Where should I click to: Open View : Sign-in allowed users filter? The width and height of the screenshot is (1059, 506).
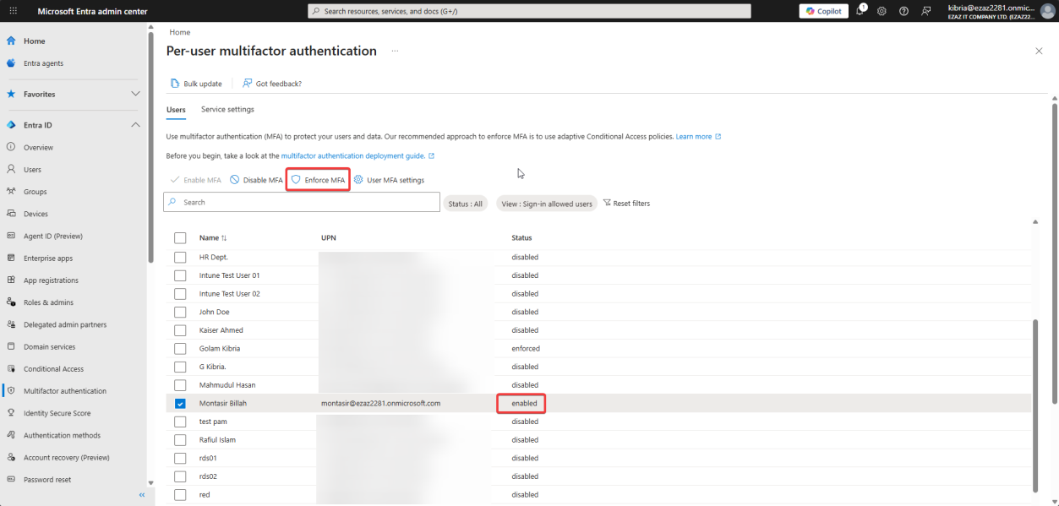point(547,204)
